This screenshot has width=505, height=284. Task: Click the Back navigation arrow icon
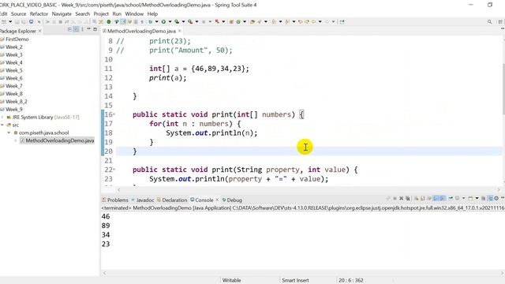(313, 21)
